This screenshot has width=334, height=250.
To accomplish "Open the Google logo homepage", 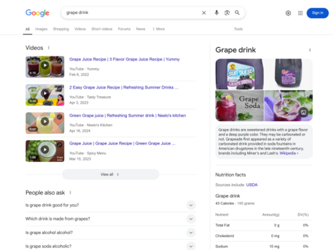I will pyautogui.click(x=37, y=13).
